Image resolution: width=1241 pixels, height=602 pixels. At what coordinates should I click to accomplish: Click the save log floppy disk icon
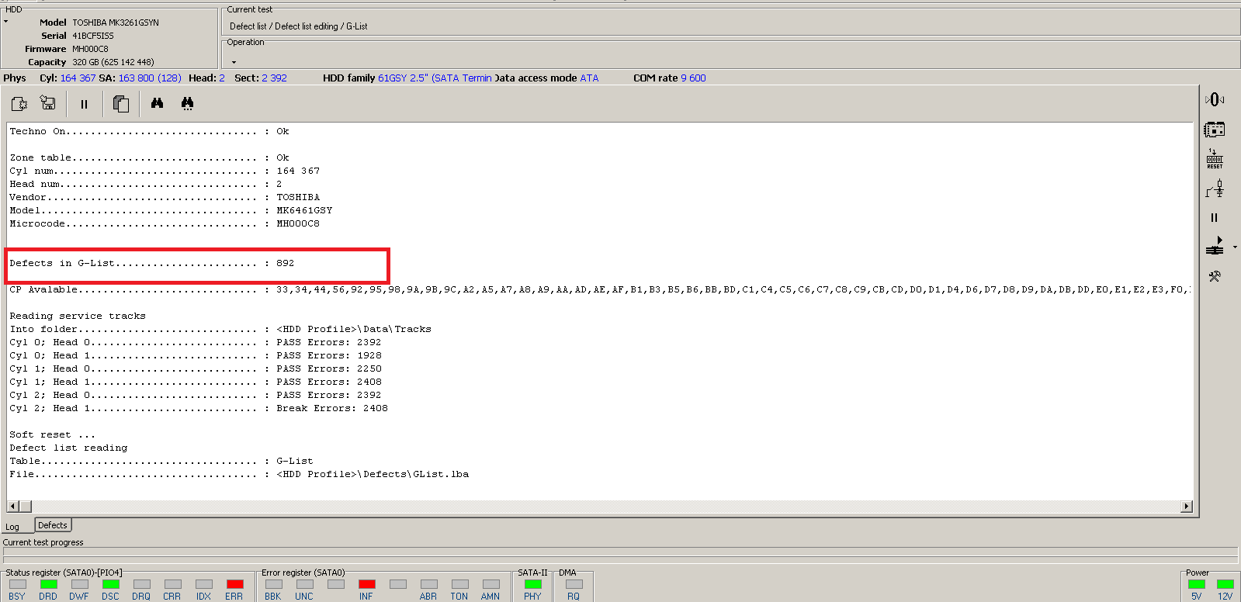coord(48,103)
